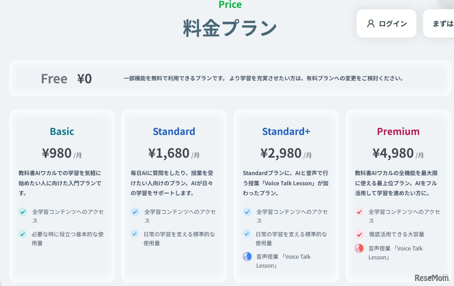454x286 pixels.
Task: Click Standard+ plan's Voice Talk Lesson icon
Action: pyautogui.click(x=247, y=257)
